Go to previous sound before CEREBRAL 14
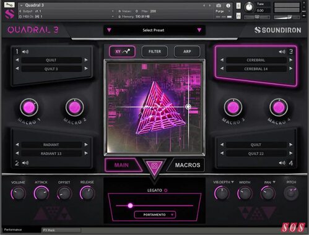The width and height of the screenshot is (309, 235). click(x=222, y=69)
